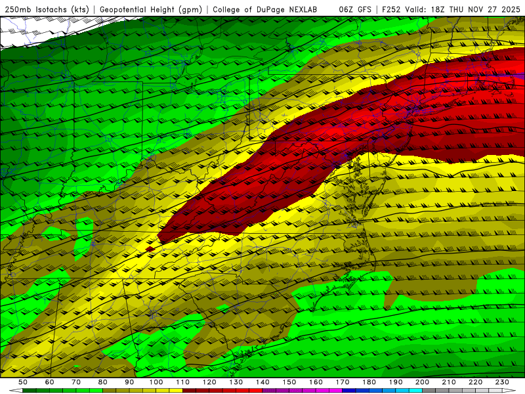Select the 80 value on the legend scale
Viewport: 525px width, 394px height.
point(103,382)
